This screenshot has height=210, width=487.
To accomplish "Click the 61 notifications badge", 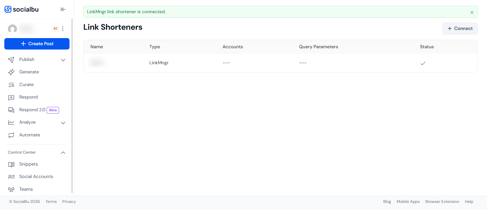I will (55, 29).
